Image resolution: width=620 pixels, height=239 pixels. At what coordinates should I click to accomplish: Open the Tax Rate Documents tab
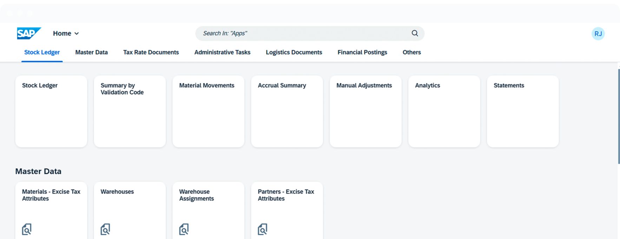pyautogui.click(x=151, y=52)
